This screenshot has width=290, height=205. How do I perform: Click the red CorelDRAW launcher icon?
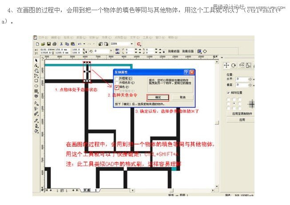[139, 44]
